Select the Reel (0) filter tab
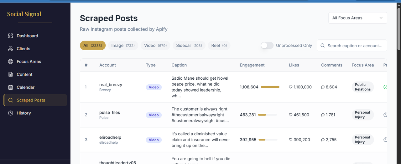The height and width of the screenshot is (164, 401). 219,46
